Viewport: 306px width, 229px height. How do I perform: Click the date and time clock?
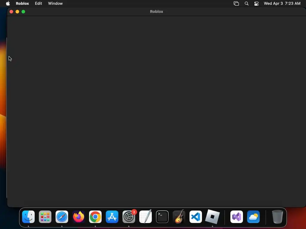click(x=282, y=3)
